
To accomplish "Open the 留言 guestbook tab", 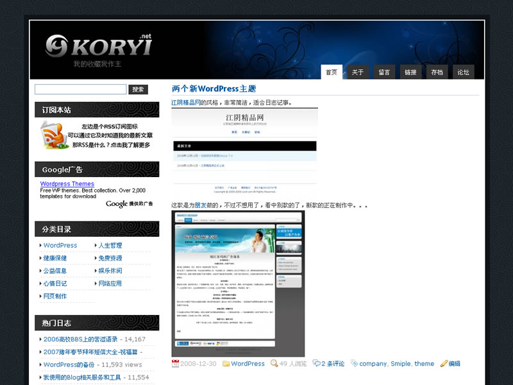I will [384, 72].
